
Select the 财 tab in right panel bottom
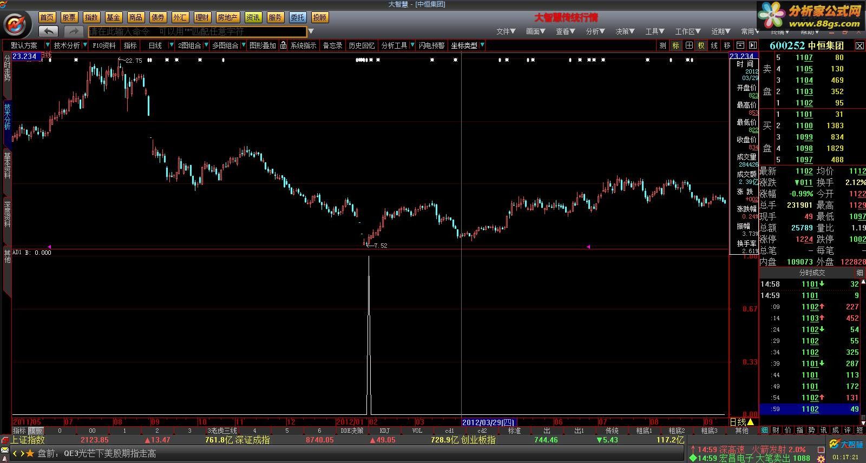click(x=776, y=430)
